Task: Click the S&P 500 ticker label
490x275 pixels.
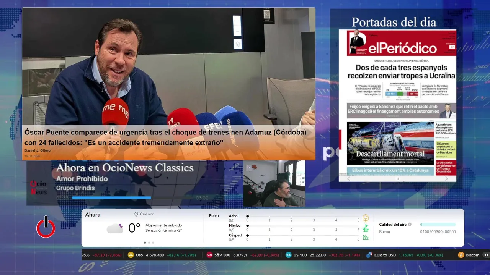Action: pyautogui.click(x=222, y=255)
